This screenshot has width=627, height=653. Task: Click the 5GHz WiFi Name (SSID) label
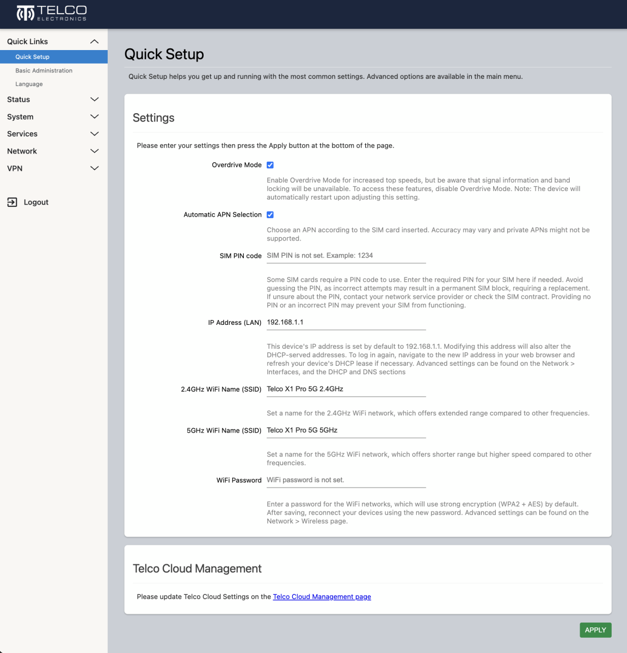point(224,430)
